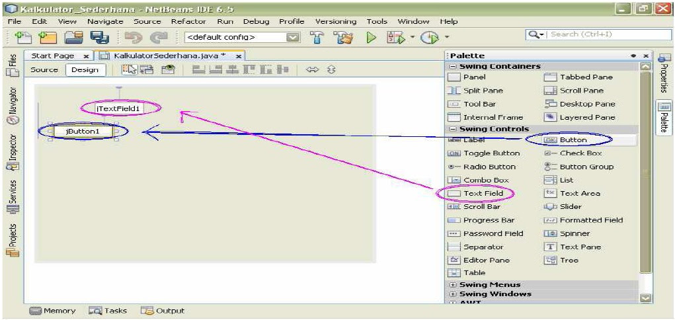Image resolution: width=675 pixels, height=320 pixels.
Task: Run the main project with green arrow
Action: (371, 38)
